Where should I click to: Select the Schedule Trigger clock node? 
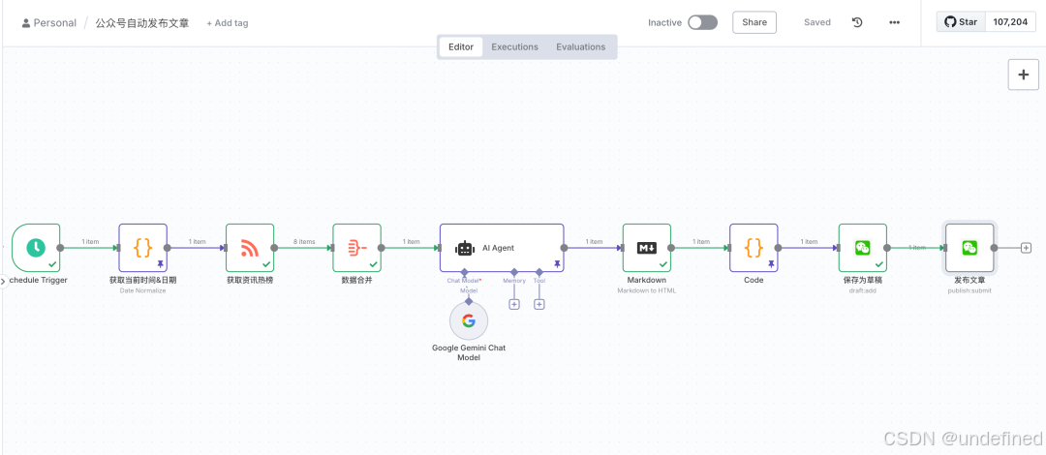pyautogui.click(x=36, y=248)
